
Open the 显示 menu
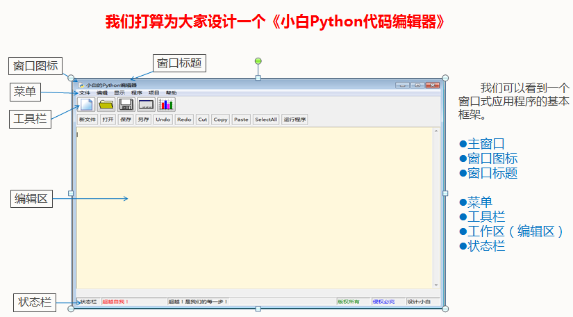tap(119, 93)
